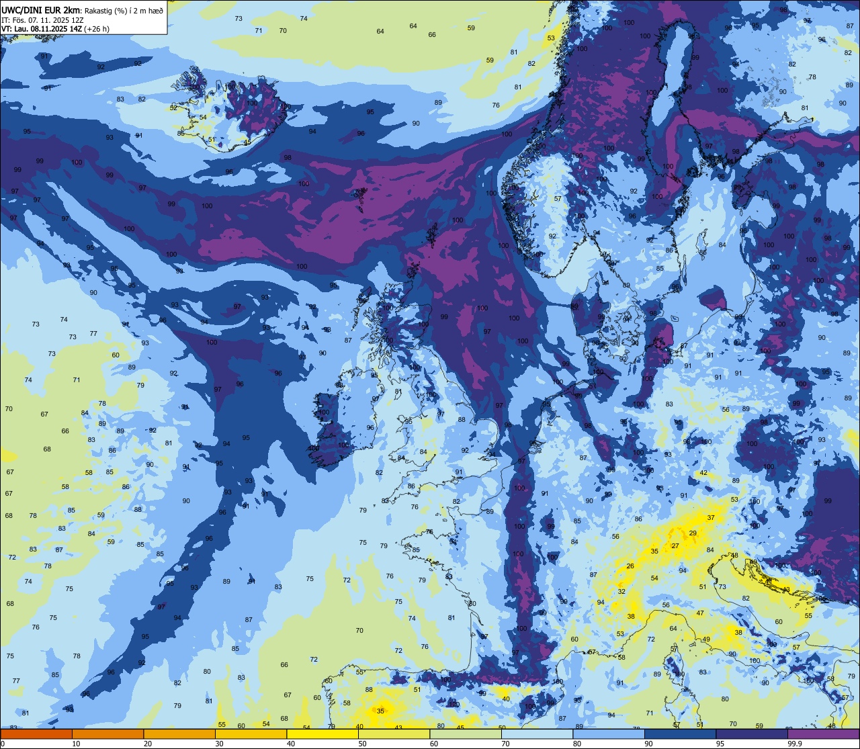Pick the pale blue 70–80 scale segment
Image resolution: width=860 pixels, height=749 pixels.
[537, 734]
